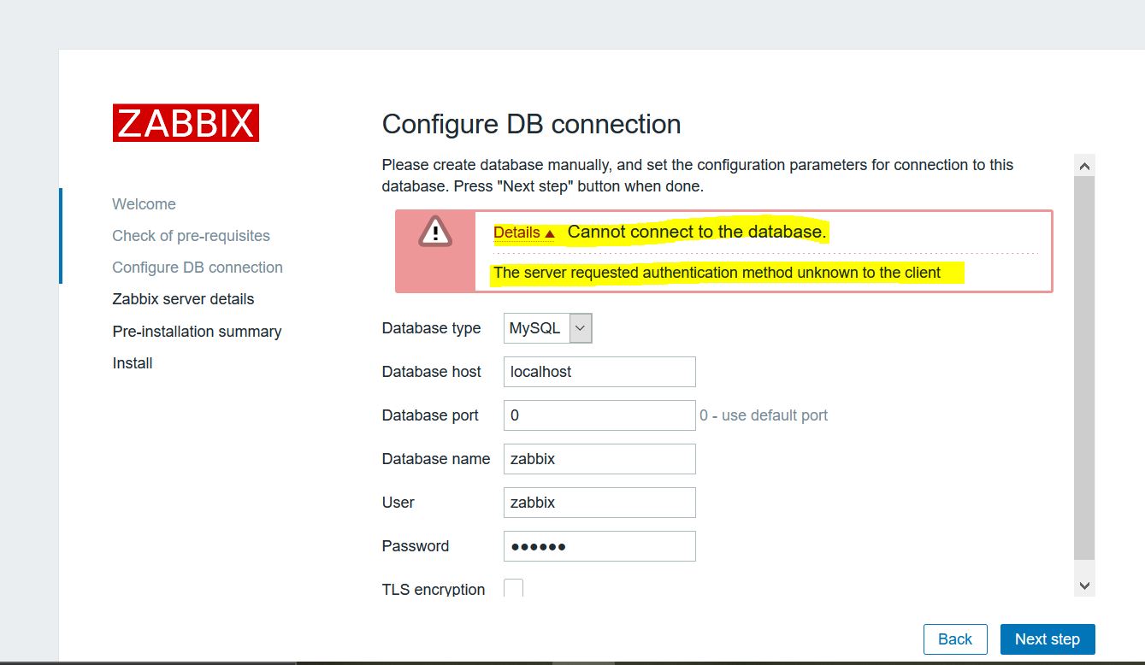Select Check of pre-requisites step

click(x=191, y=236)
